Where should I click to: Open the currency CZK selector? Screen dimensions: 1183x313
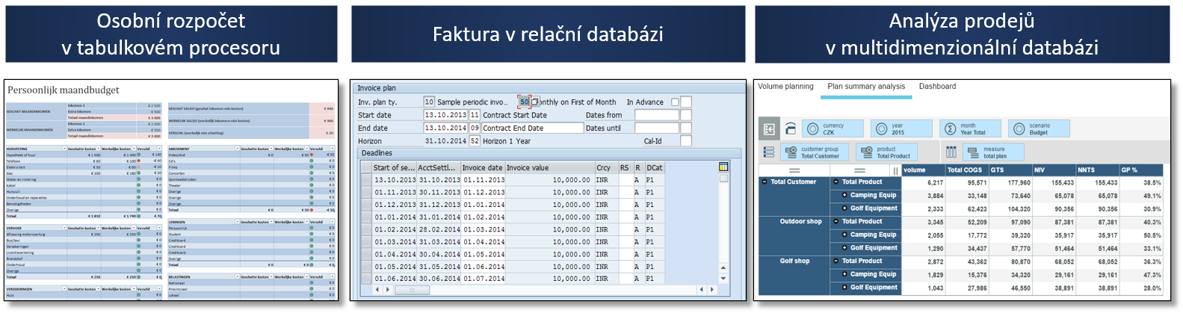click(x=830, y=128)
